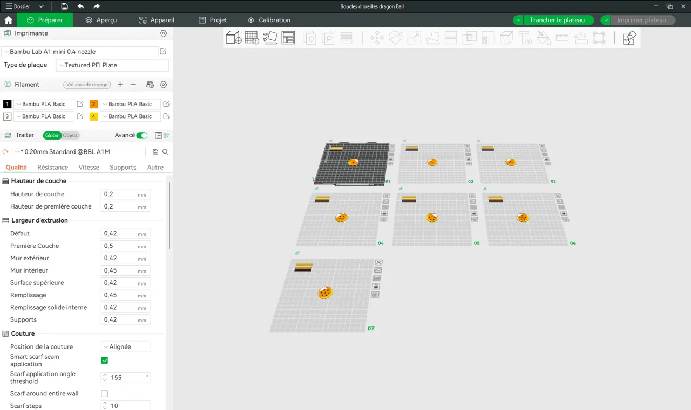Rename plate 07 with the pencil icon
Viewport: 691px width, 410px height.
(297, 253)
